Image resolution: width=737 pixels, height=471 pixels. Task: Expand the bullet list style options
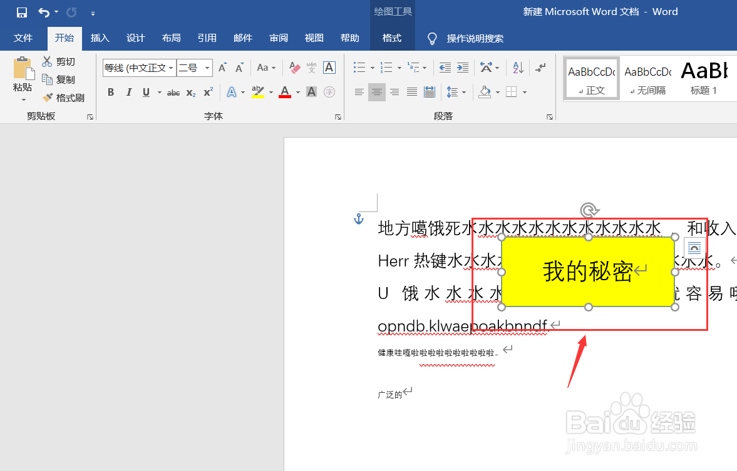tap(373, 68)
